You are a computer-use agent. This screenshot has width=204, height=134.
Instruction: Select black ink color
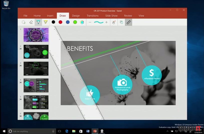click(53, 22)
